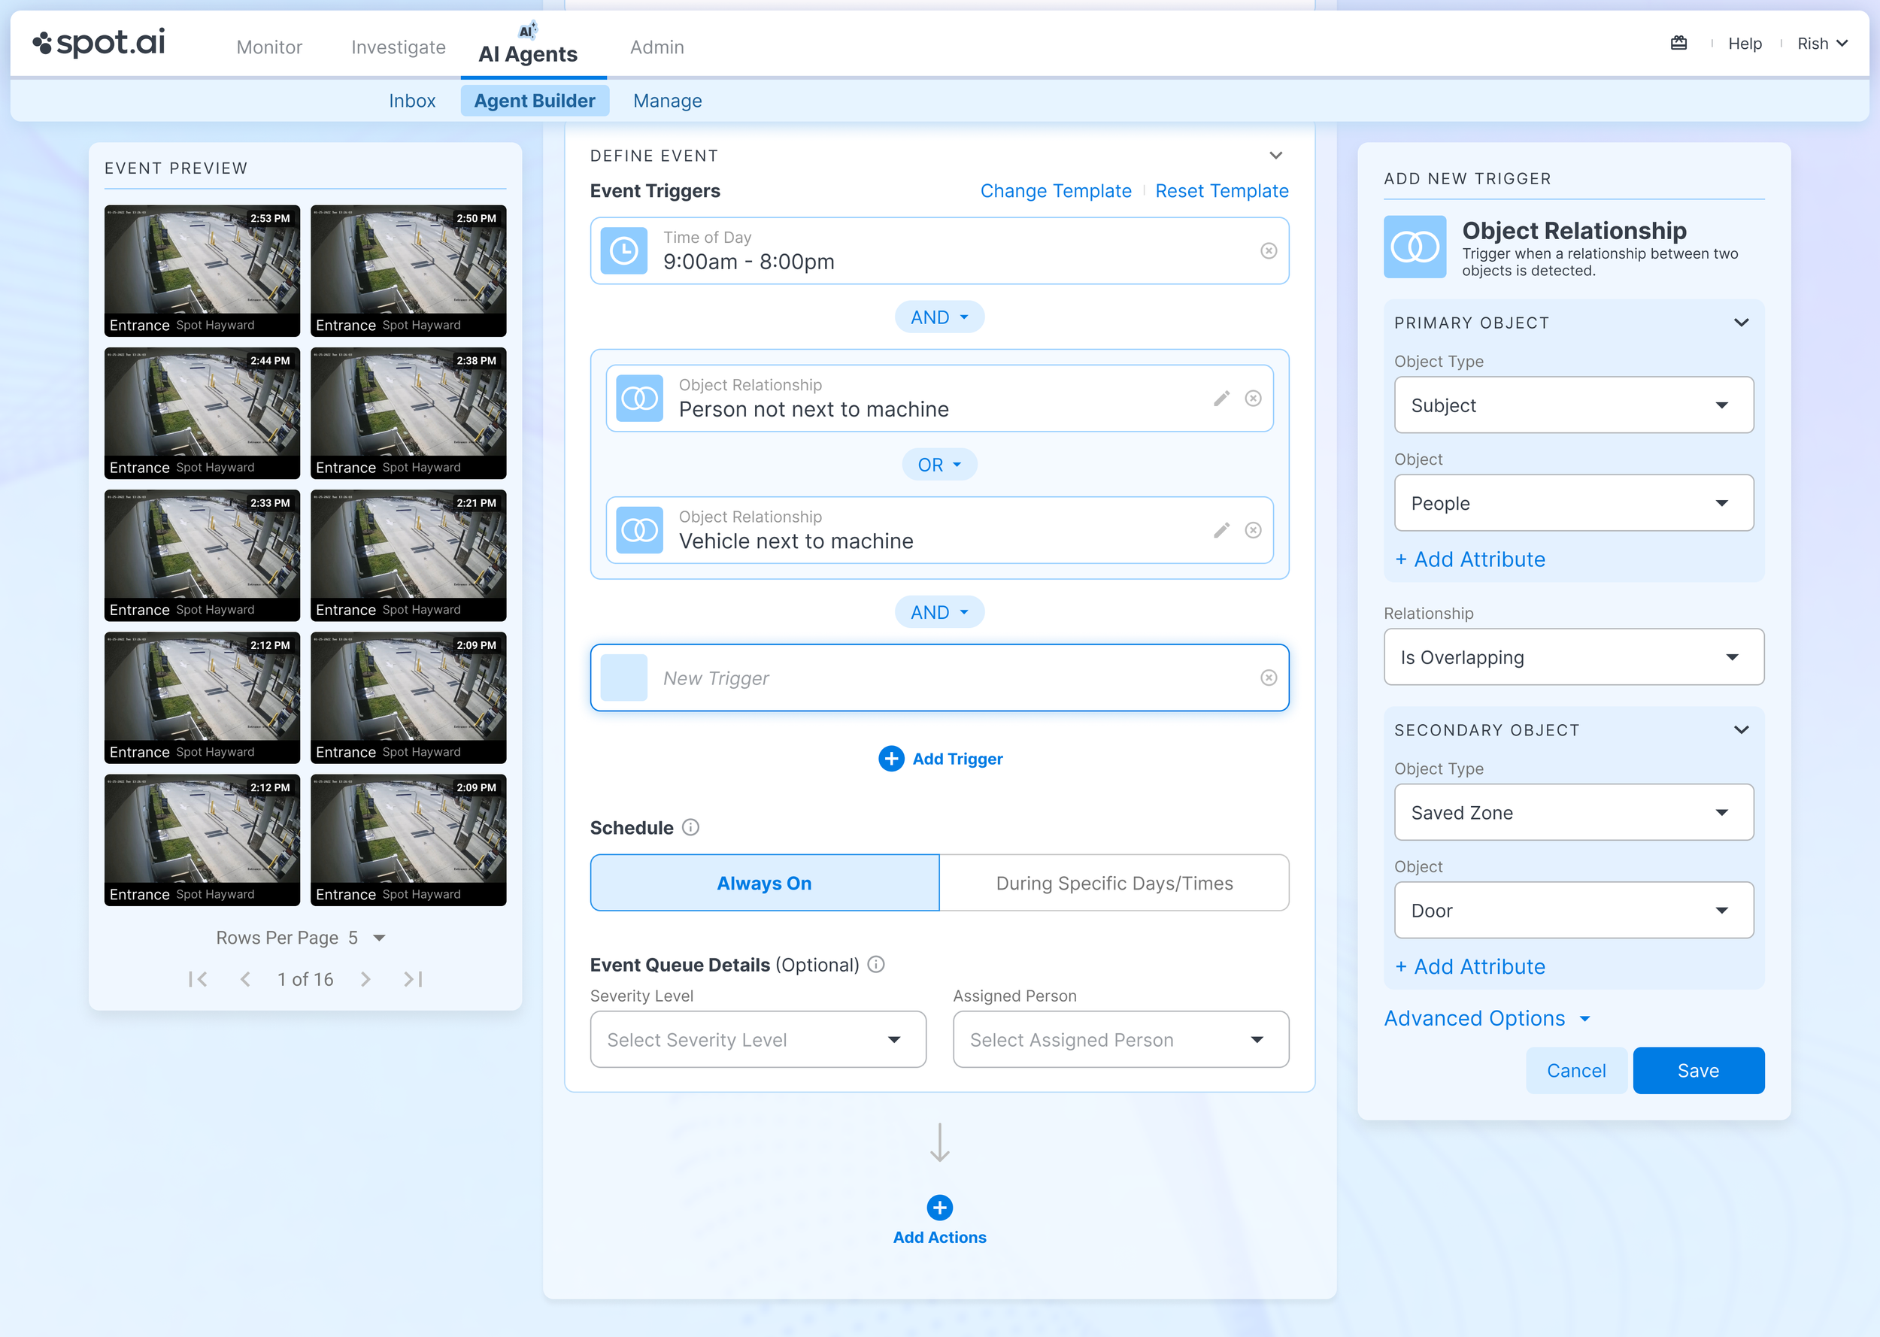The image size is (1880, 1337).
Task: Select During Specific Days/Times schedule
Action: pos(1114,883)
